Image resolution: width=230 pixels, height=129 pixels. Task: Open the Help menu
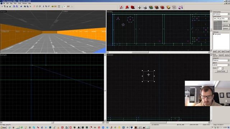[x=29, y=3]
